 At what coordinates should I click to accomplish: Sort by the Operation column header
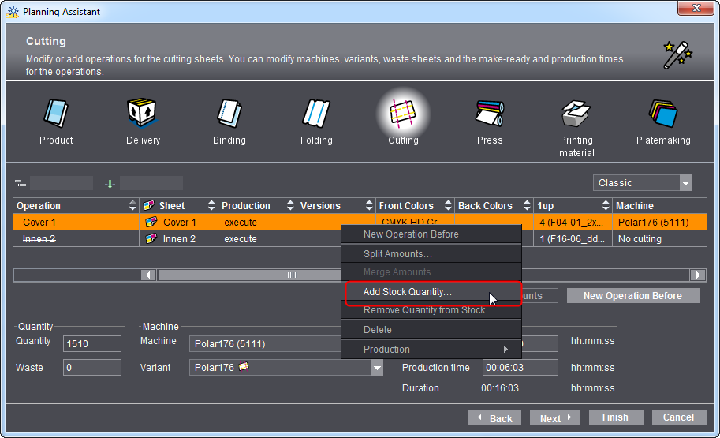click(71, 206)
